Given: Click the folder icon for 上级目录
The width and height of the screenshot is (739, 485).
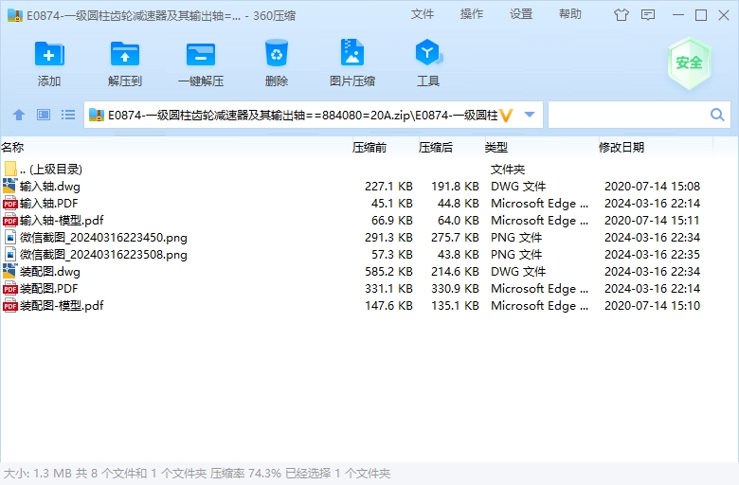Looking at the screenshot, I should point(10,169).
